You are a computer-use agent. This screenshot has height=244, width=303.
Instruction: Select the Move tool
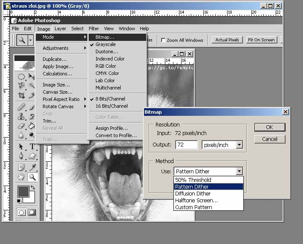click(x=31, y=77)
